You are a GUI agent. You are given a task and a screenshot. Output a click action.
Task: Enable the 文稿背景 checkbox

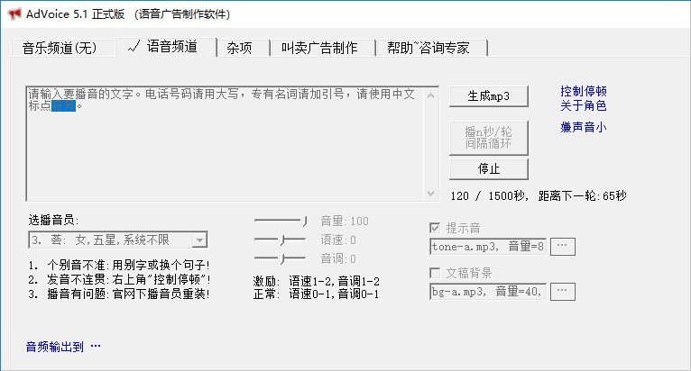[x=435, y=273]
